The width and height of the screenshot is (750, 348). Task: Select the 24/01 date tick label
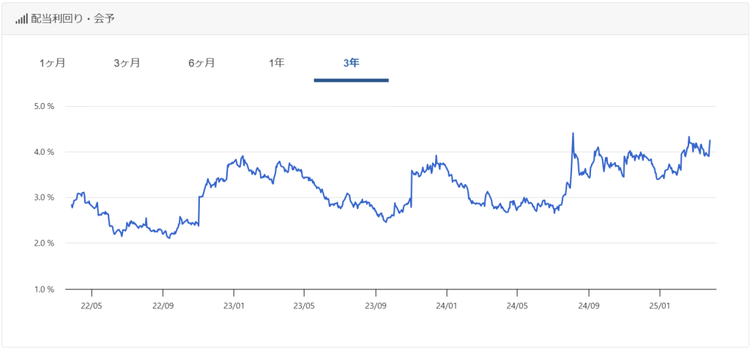[446, 306]
